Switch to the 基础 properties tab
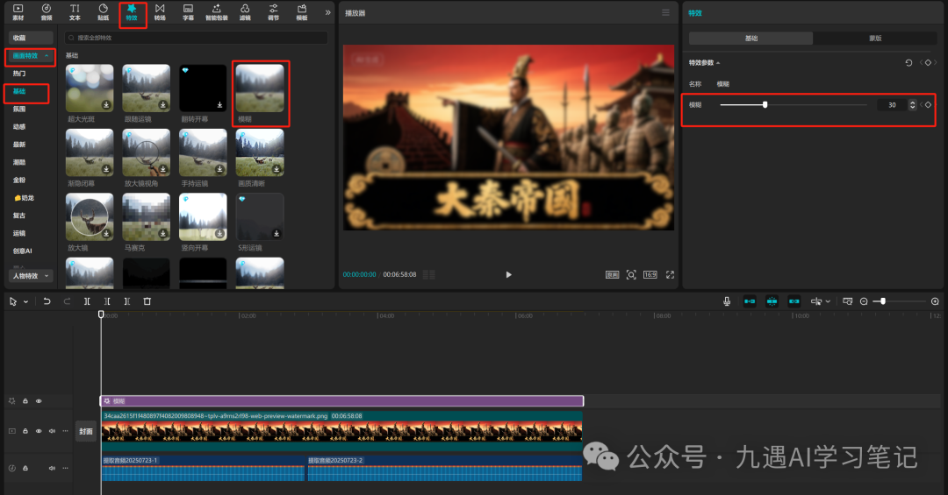The image size is (948, 495). point(750,38)
